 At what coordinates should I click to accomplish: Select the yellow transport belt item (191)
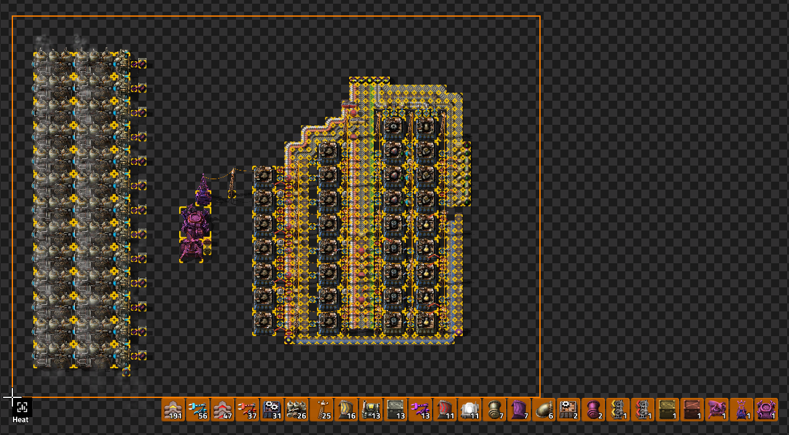pos(173,410)
